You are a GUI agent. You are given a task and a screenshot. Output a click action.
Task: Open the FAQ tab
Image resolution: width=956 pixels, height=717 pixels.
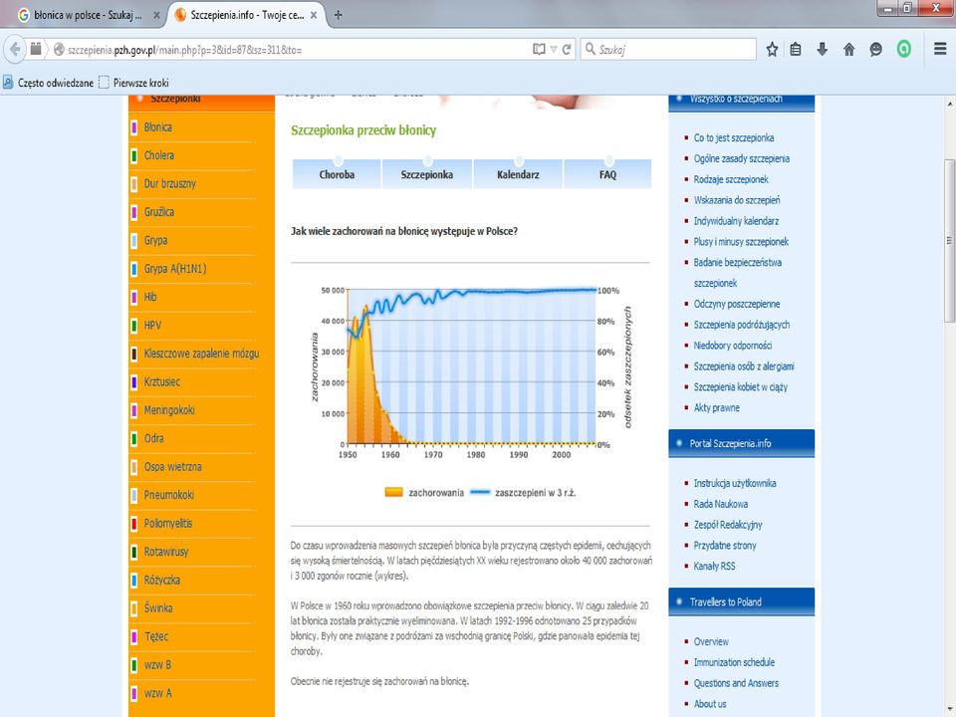[x=607, y=174]
